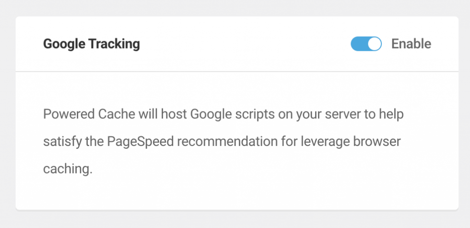Toggle the Google Tracking switch
Viewport: 470px width, 228px height.
(366, 44)
